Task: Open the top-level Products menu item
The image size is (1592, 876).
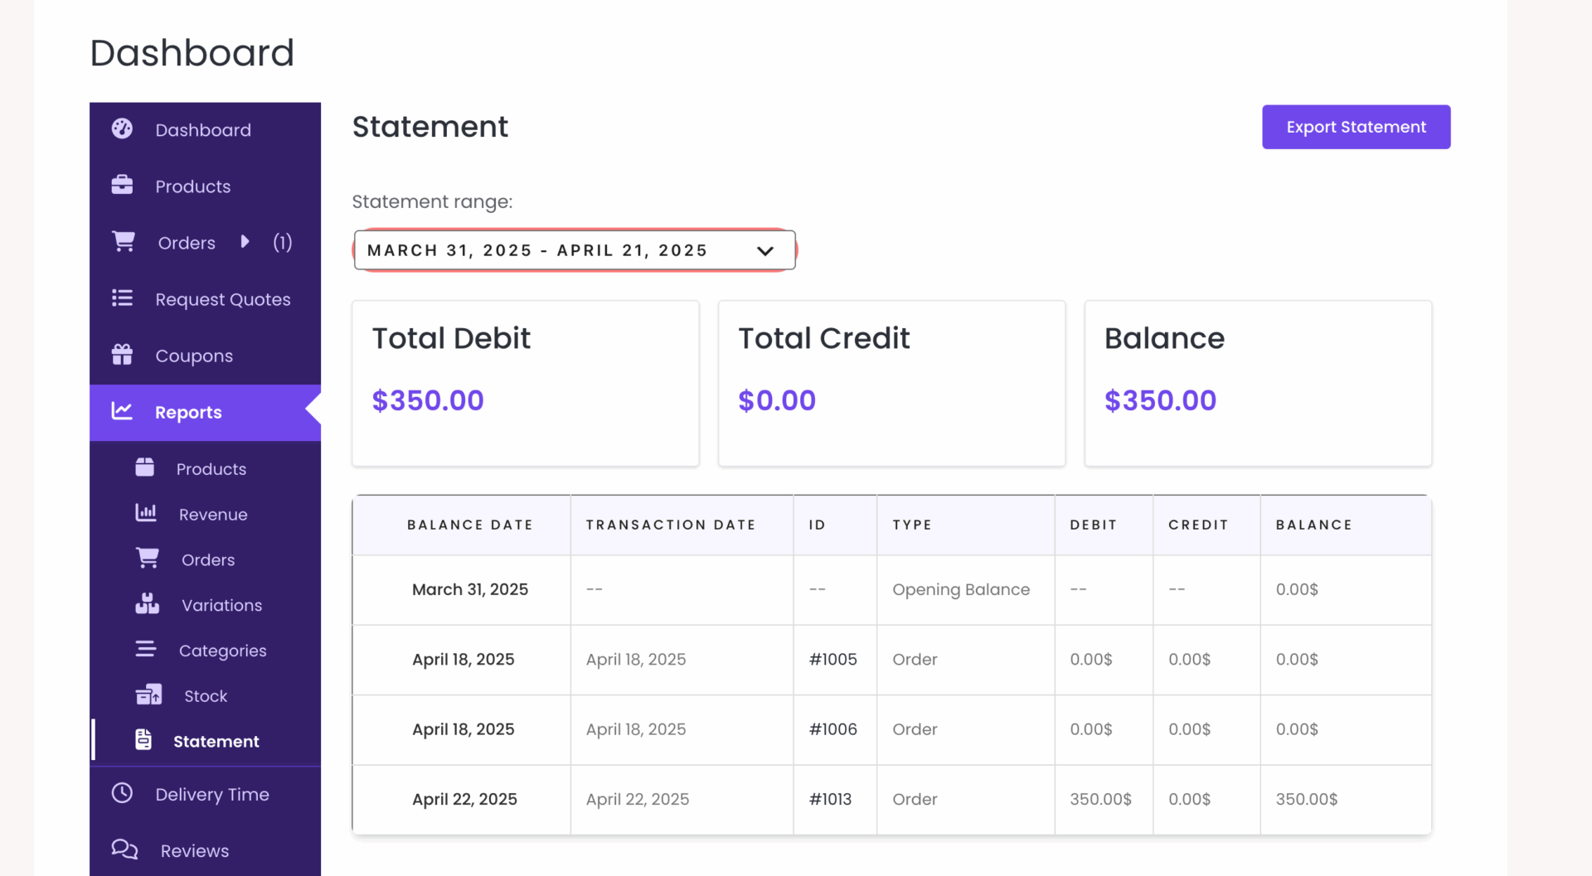Action: click(205, 186)
